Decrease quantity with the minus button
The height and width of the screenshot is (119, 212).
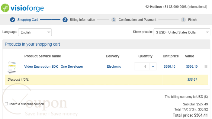tap(138, 66)
